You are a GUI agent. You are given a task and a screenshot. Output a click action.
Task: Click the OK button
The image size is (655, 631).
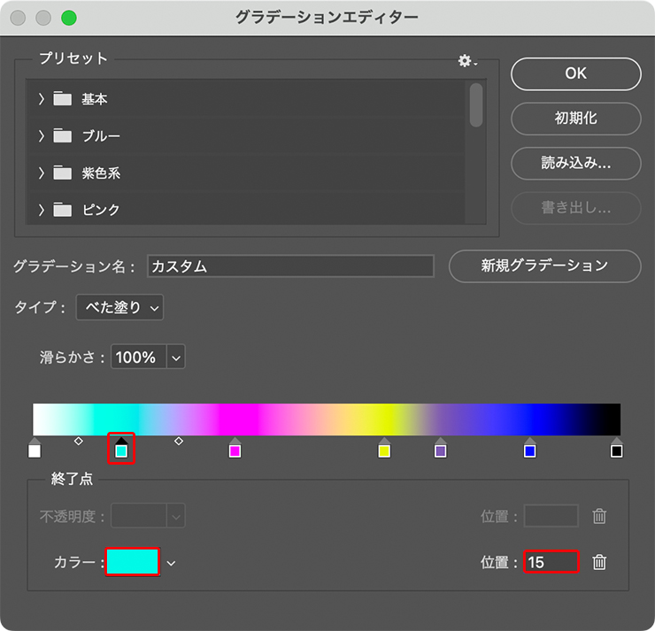click(575, 73)
